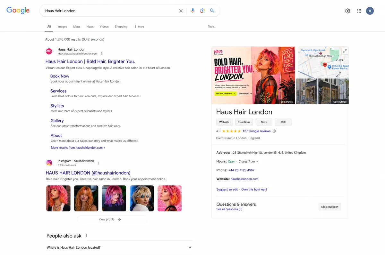Screen dimensions: 385x255
Task: Open View profile button for Instagram
Action: point(112,219)
